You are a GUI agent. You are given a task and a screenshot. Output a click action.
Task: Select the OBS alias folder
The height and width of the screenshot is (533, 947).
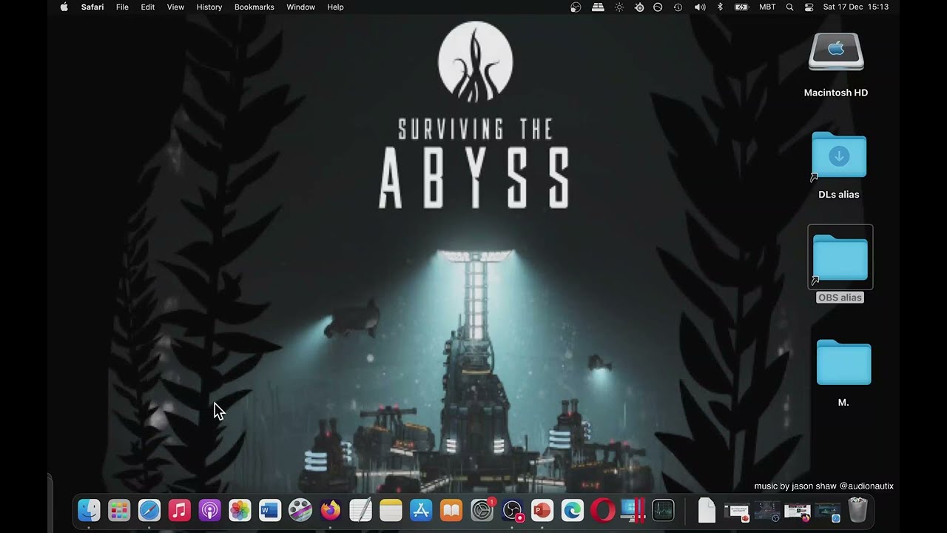point(840,257)
